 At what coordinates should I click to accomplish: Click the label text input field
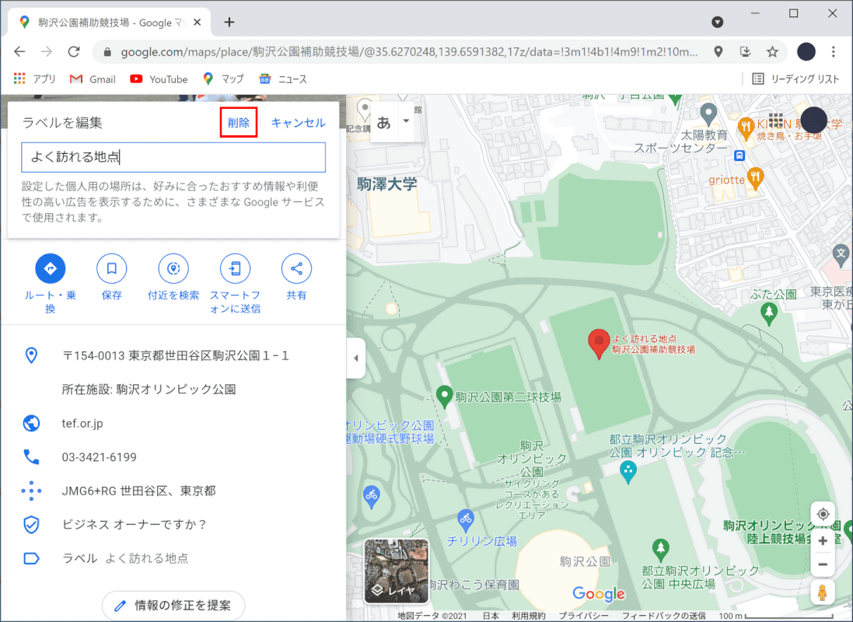point(173,157)
